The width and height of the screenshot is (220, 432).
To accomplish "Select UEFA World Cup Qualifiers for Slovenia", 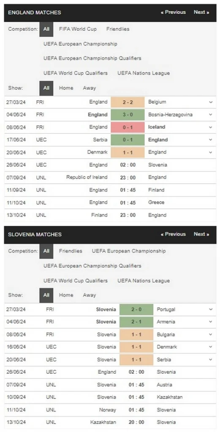I will [76, 281].
